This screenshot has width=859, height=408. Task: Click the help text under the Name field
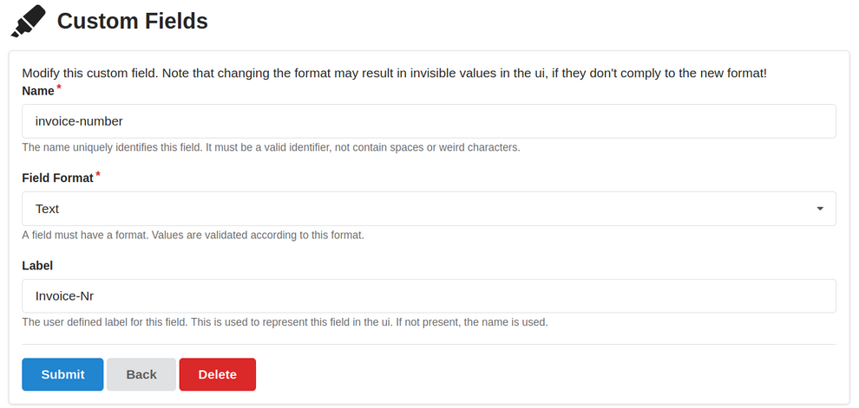coord(271,147)
